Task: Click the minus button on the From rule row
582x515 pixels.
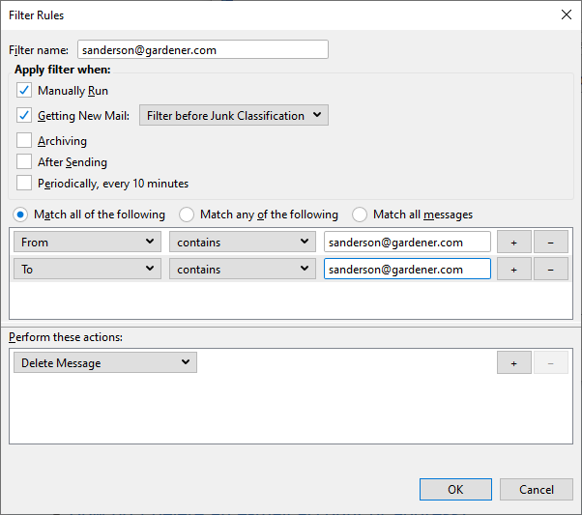Action: click(550, 242)
